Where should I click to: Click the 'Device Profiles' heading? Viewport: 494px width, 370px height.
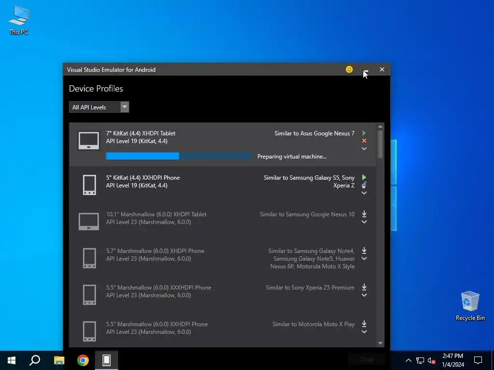click(x=96, y=89)
